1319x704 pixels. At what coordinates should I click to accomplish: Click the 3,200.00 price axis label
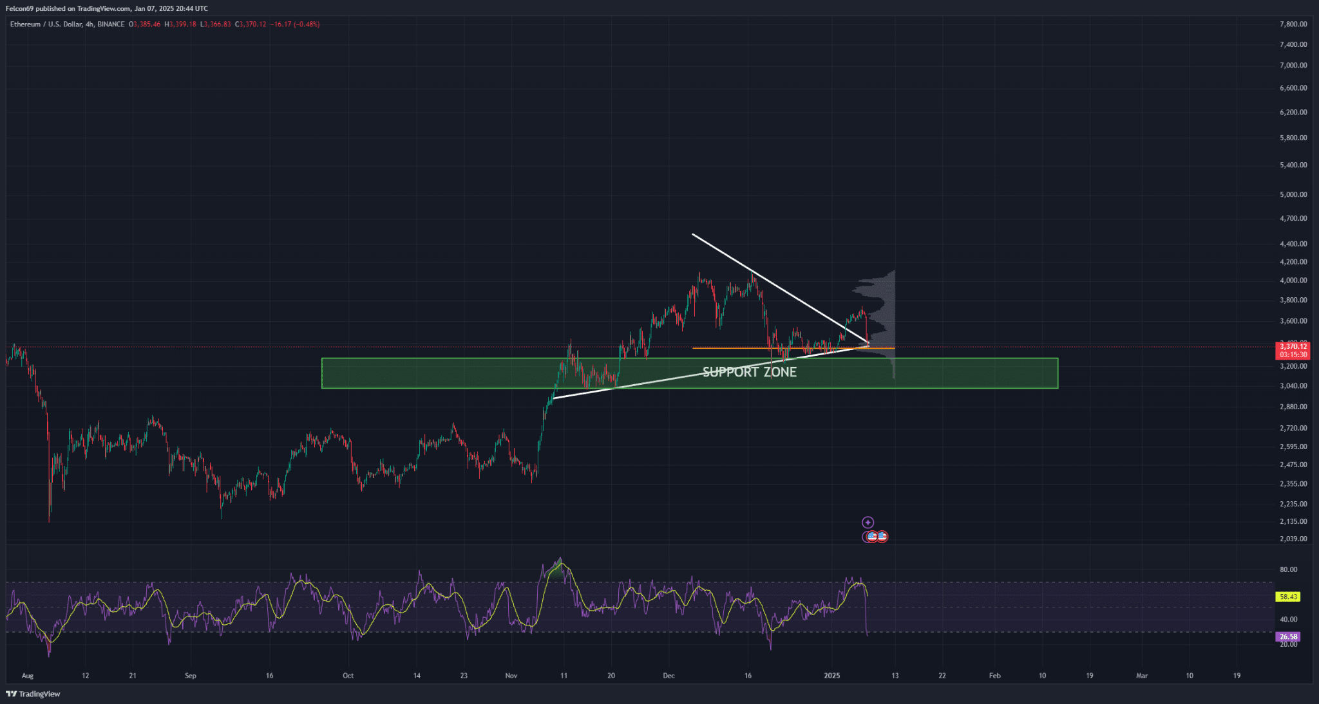(1293, 366)
